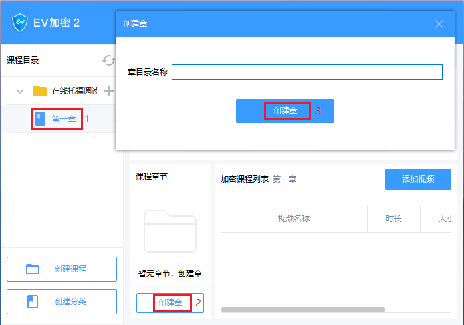This screenshot has width=464, height=325.
Task: Click the 添加视频 button
Action: [418, 179]
